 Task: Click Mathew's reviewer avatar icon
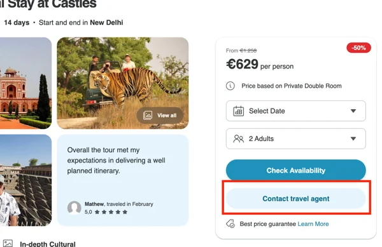coord(74,208)
